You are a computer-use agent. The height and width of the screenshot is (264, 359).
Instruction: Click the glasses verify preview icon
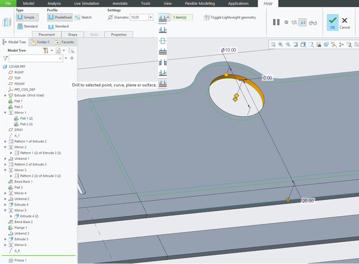313,23
